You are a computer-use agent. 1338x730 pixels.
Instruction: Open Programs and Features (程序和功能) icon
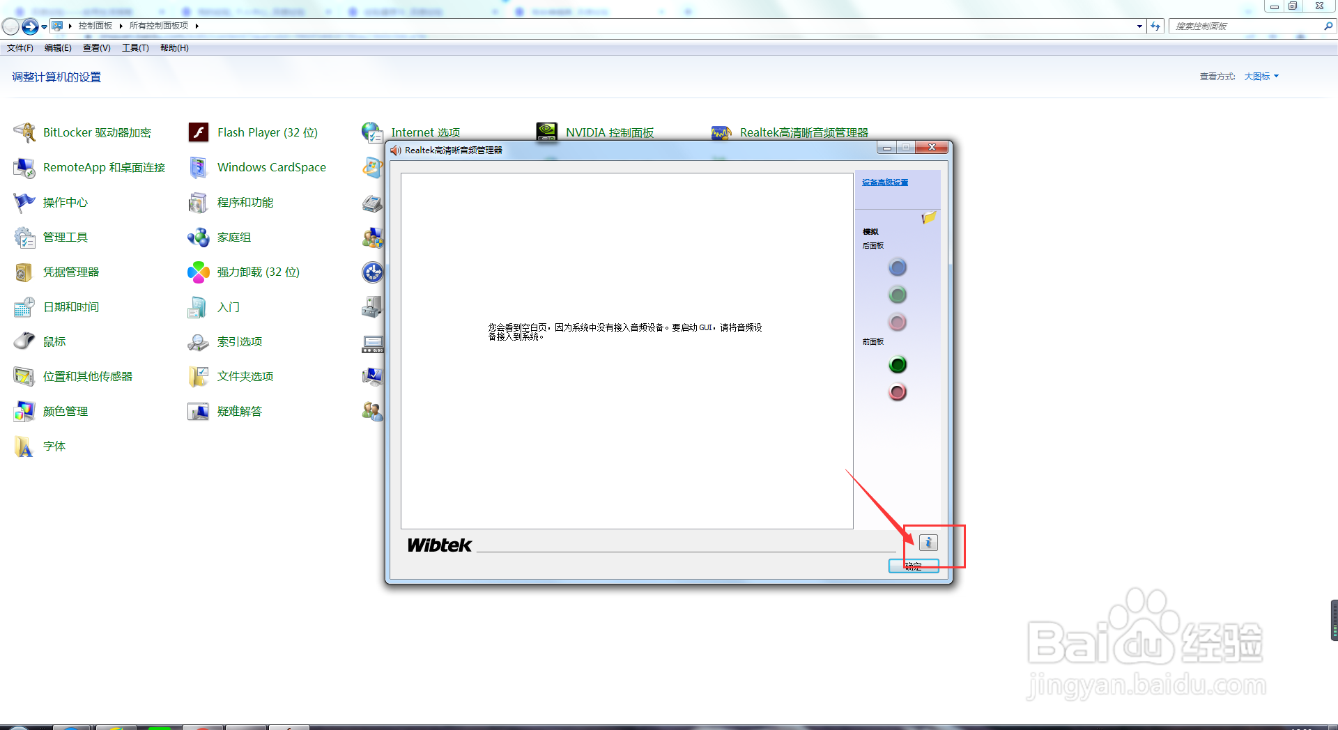tap(199, 202)
